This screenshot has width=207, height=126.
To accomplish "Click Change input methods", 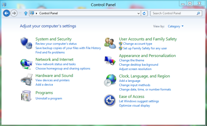I will click(x=135, y=85).
